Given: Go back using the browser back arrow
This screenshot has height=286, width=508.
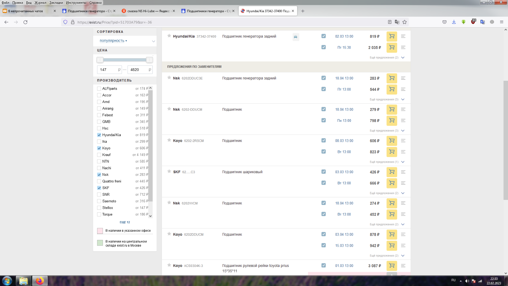Looking at the screenshot, I should [x=6, y=22].
